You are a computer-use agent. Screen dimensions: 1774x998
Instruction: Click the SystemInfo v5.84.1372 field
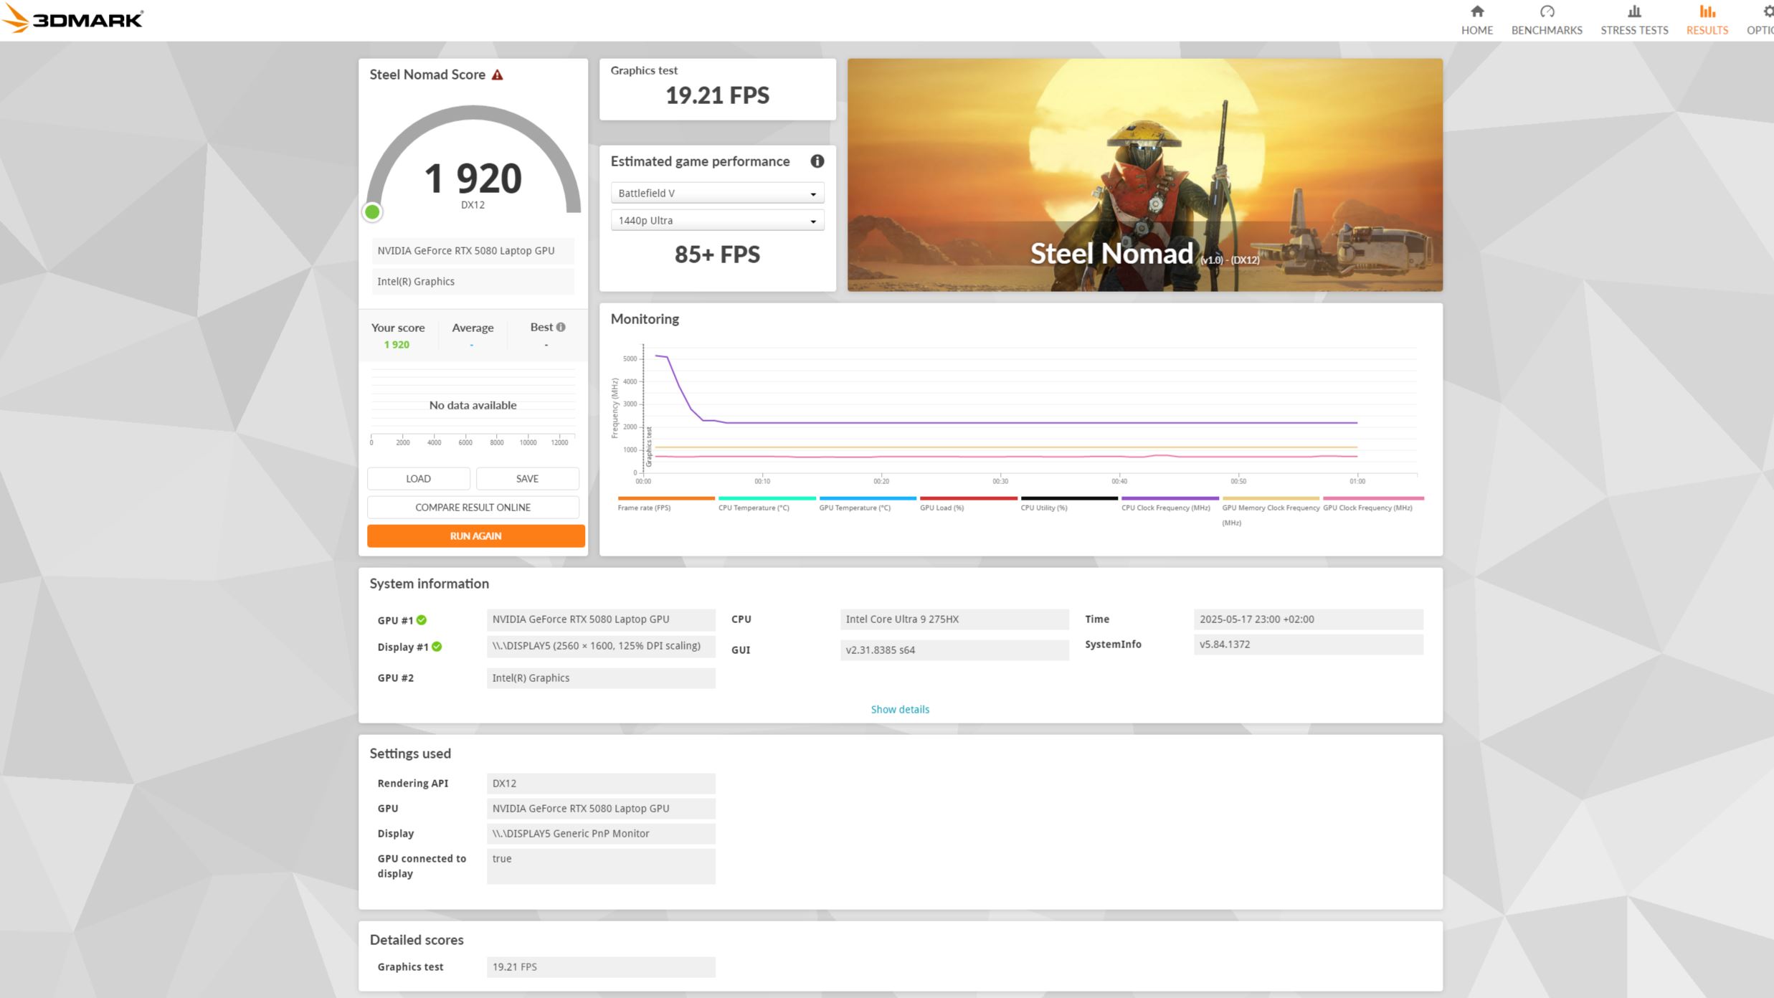(1308, 645)
